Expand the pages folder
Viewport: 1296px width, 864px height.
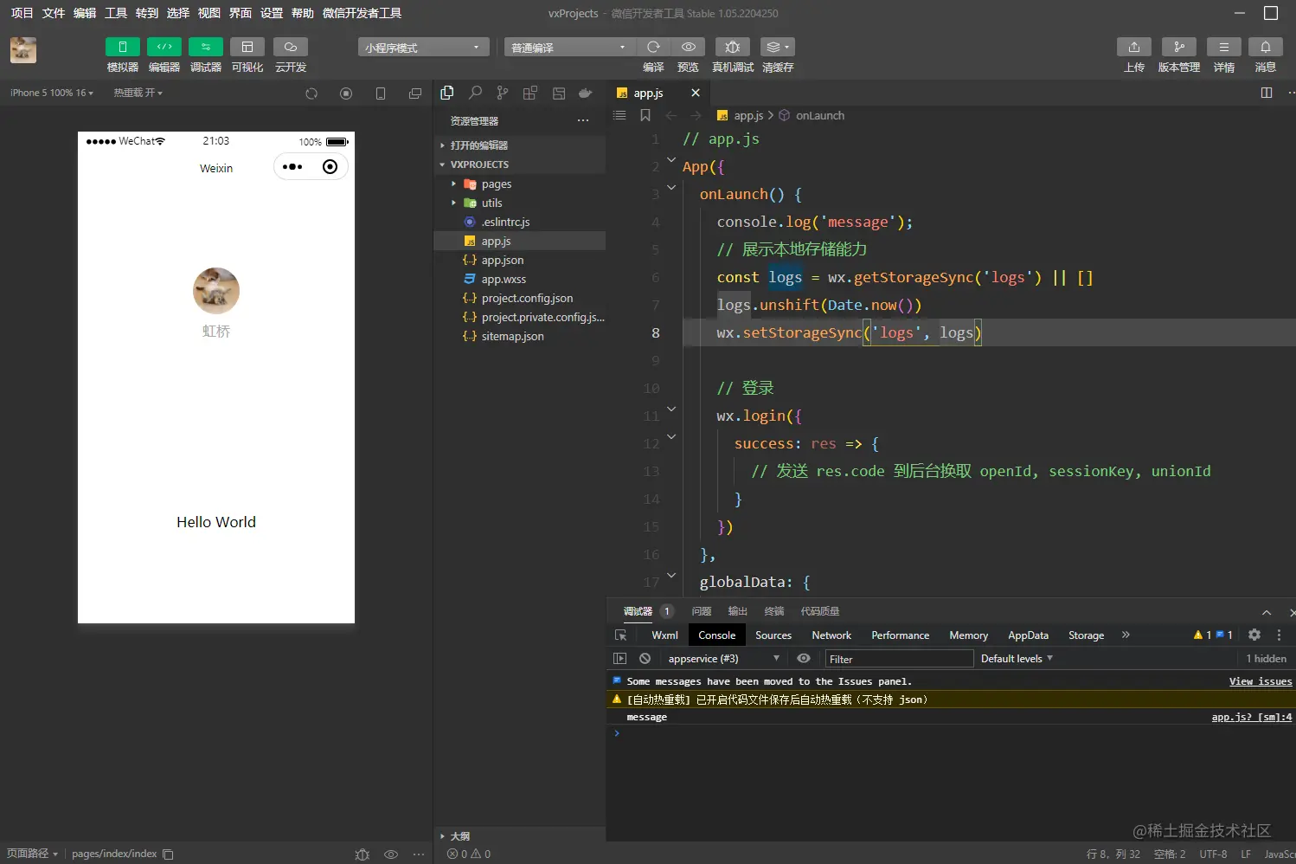tap(496, 184)
